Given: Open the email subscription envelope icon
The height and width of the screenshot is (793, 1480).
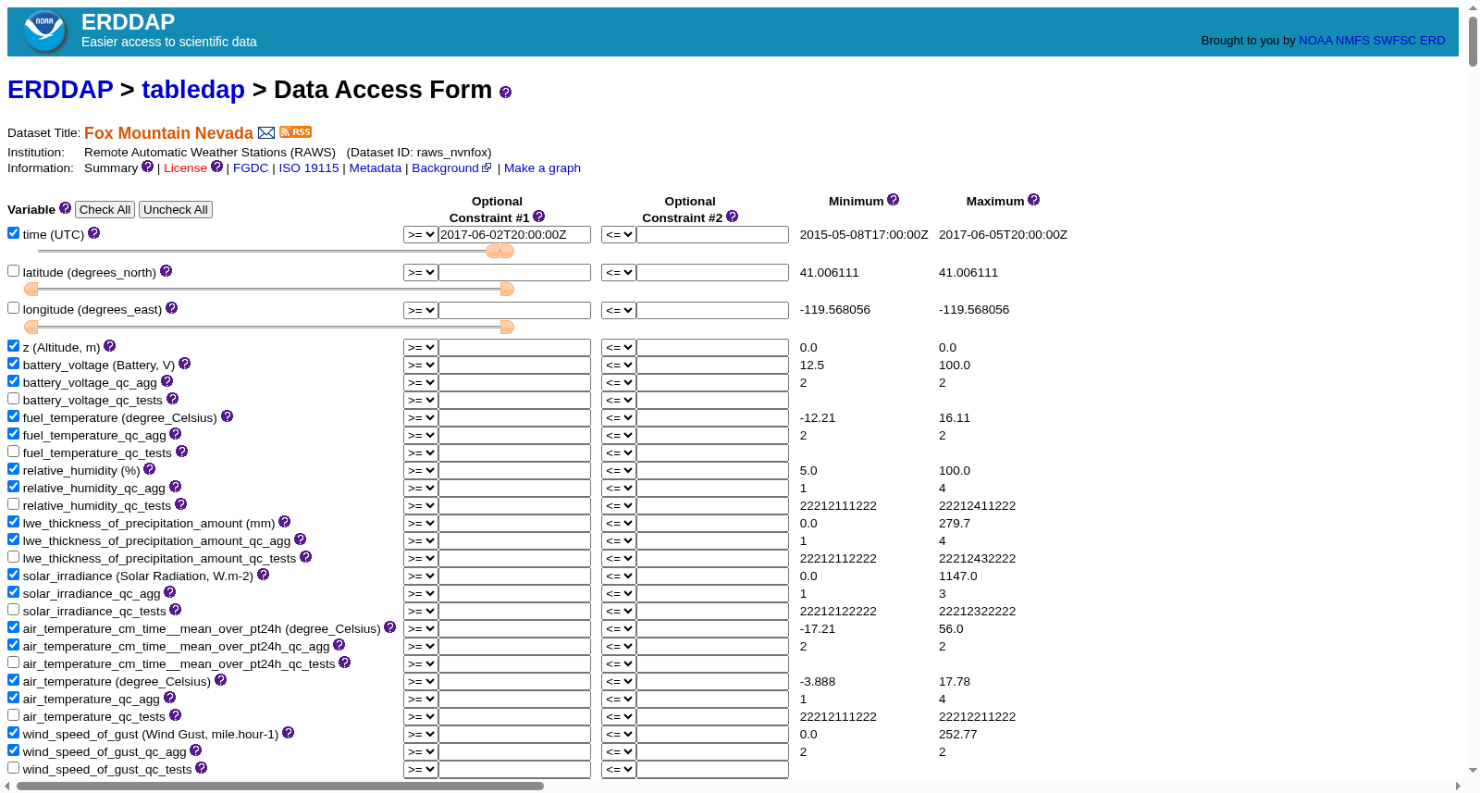Looking at the screenshot, I should pos(266,133).
